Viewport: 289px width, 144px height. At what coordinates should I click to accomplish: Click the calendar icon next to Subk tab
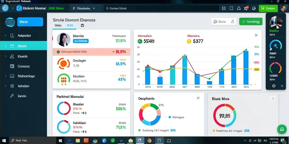[x=82, y=25]
